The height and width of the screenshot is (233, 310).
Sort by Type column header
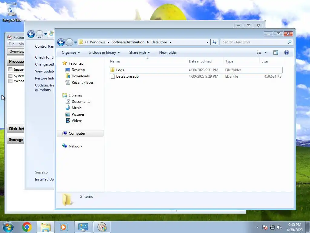click(241, 61)
